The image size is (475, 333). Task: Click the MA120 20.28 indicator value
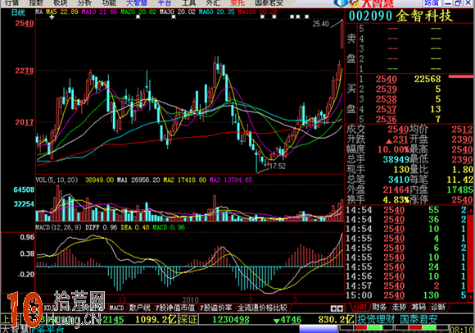coord(257,12)
